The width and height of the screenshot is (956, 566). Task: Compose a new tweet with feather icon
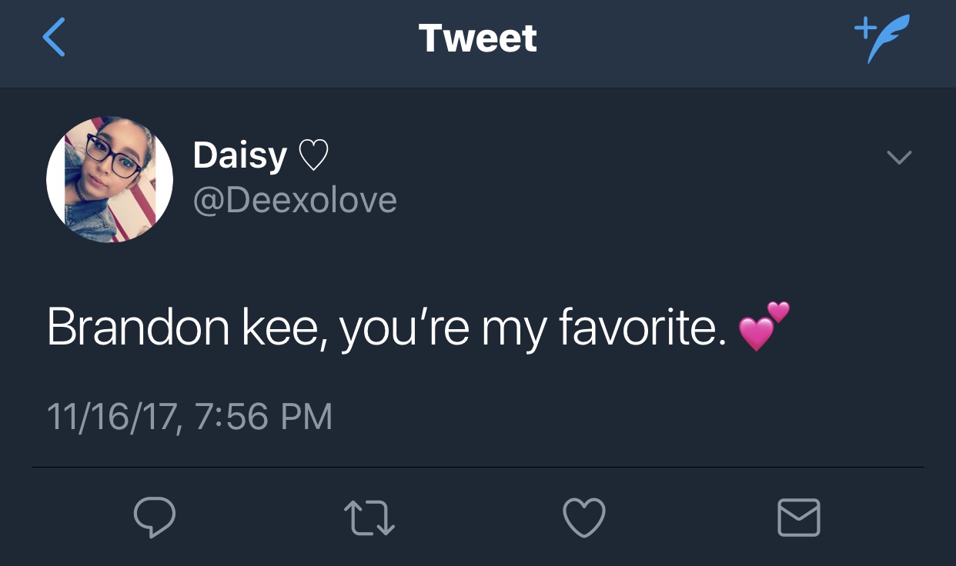[x=881, y=38]
